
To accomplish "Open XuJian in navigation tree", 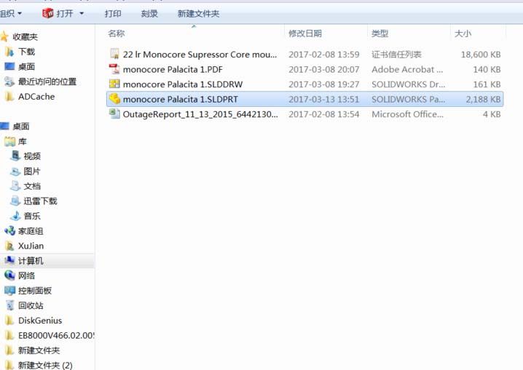I will [31, 246].
